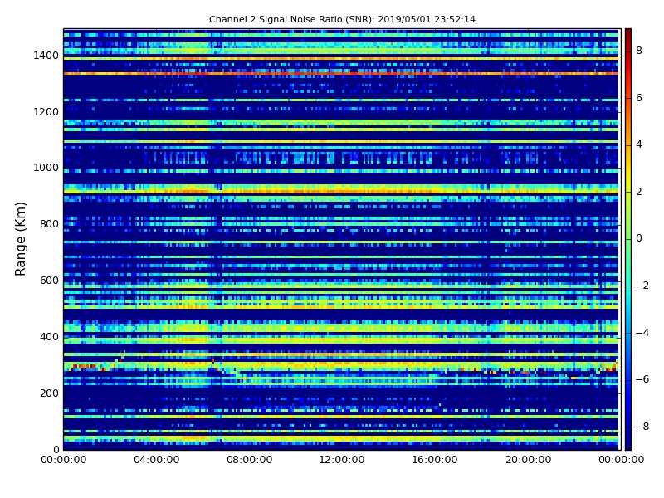Click the 08:00:00 time axis label
Image resolution: width=664 pixels, height=498 pixels.
[250, 460]
